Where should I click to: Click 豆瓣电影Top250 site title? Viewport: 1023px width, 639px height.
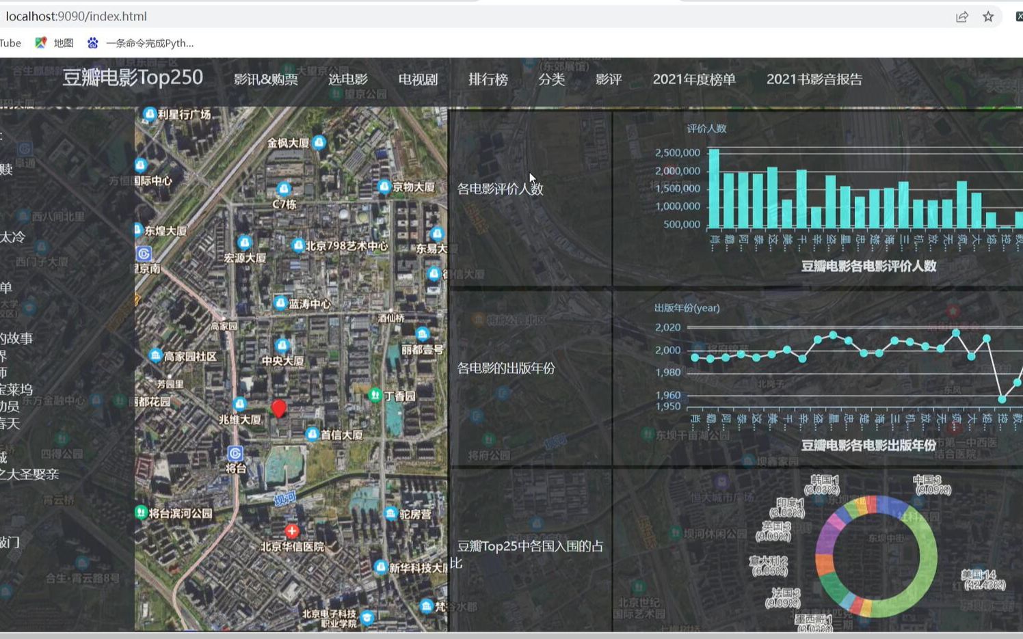click(133, 78)
